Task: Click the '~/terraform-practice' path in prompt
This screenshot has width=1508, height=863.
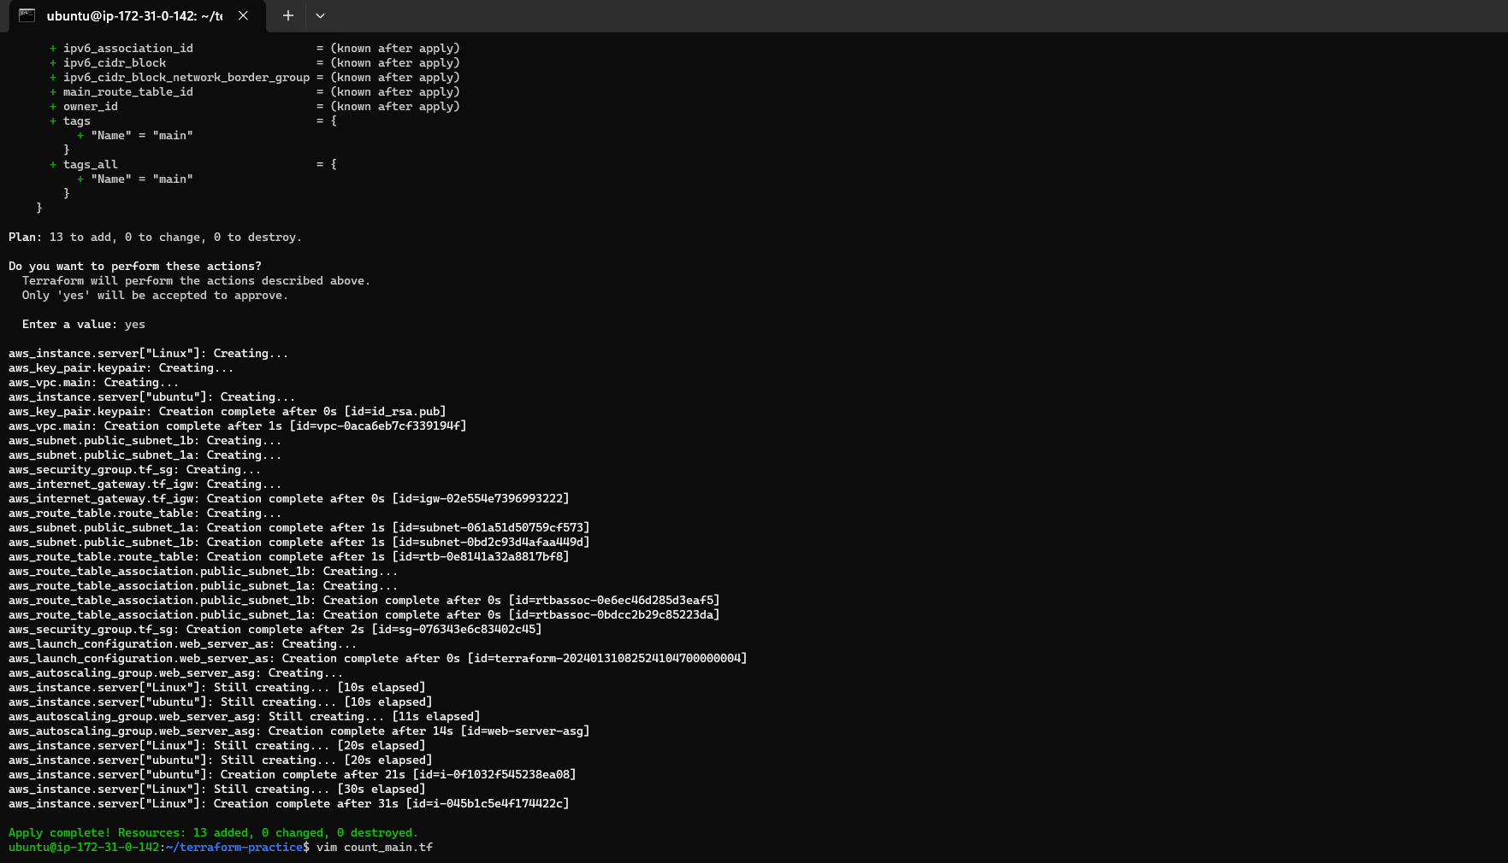Action: pyautogui.click(x=234, y=847)
